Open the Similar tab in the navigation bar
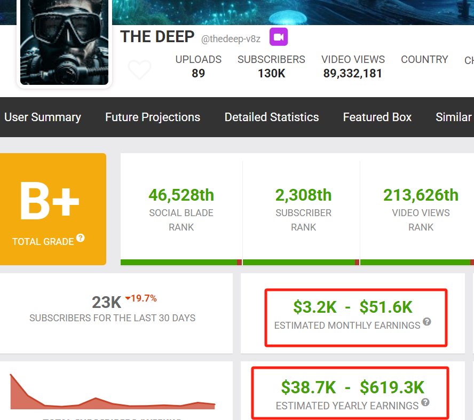 [x=454, y=117]
